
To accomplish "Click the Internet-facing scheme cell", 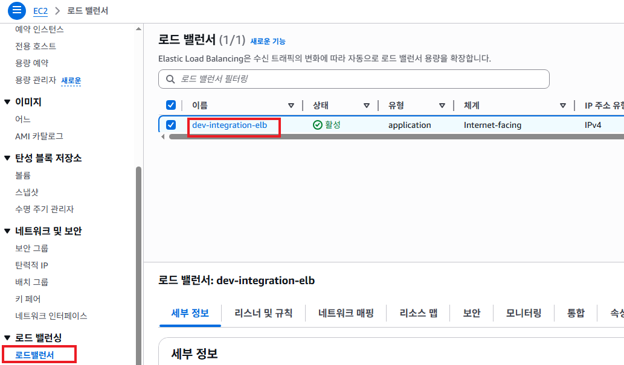I will (492, 125).
